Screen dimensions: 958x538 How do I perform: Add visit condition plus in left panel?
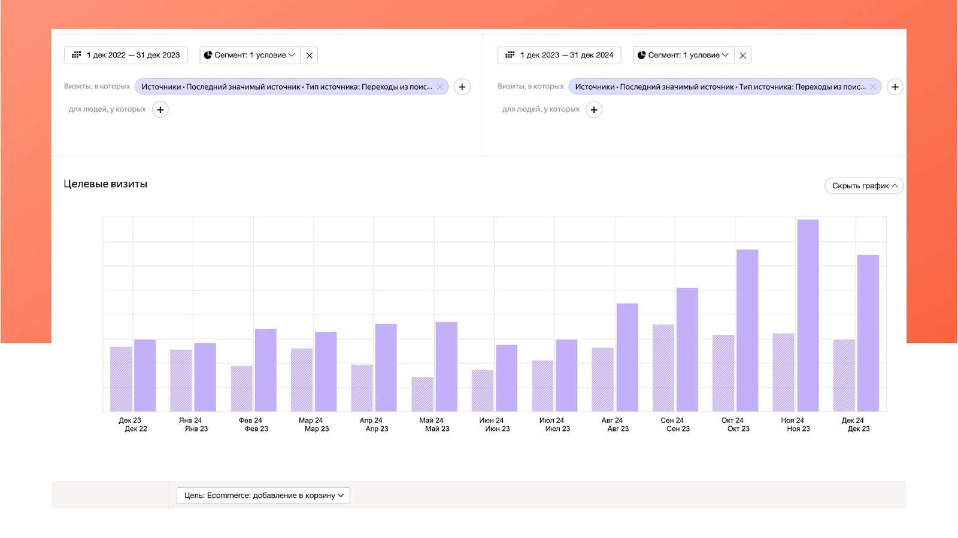tap(462, 87)
